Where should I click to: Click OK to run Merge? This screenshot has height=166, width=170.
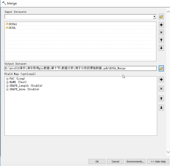point(97,162)
